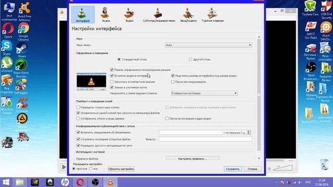333x187 pixels.
Task: Enable Пауза на последнем кадре видео
Action: pyautogui.click(x=166, y=118)
